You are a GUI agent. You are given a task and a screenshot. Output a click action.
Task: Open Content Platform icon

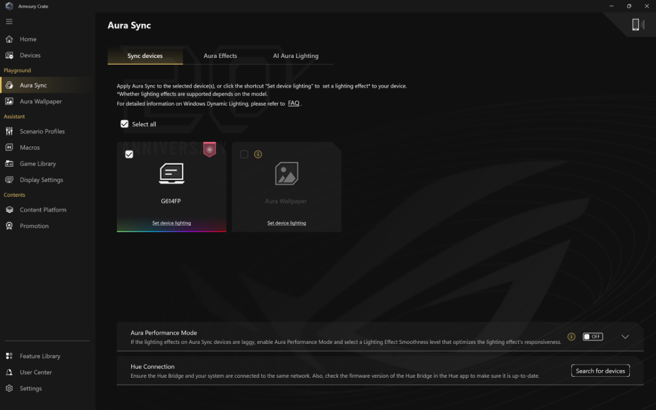pyautogui.click(x=9, y=210)
